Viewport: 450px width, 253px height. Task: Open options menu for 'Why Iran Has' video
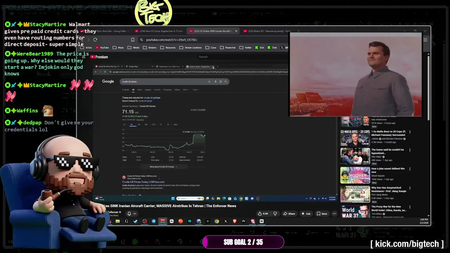pyautogui.click(x=410, y=188)
